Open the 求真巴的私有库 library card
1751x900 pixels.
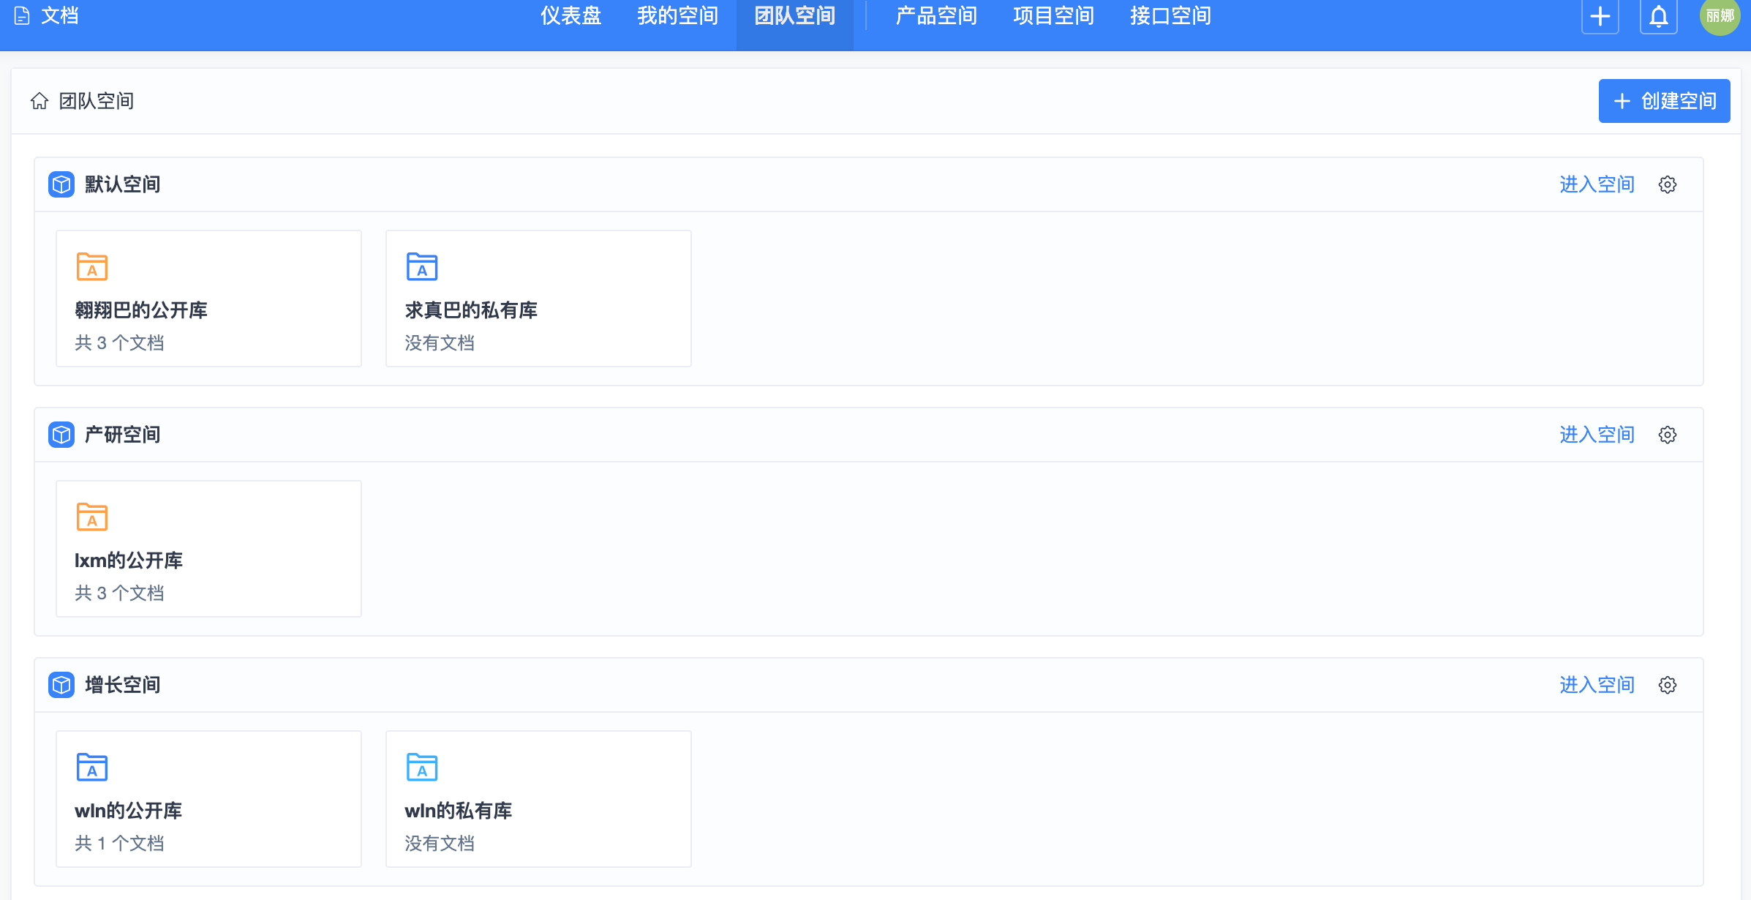[539, 299]
